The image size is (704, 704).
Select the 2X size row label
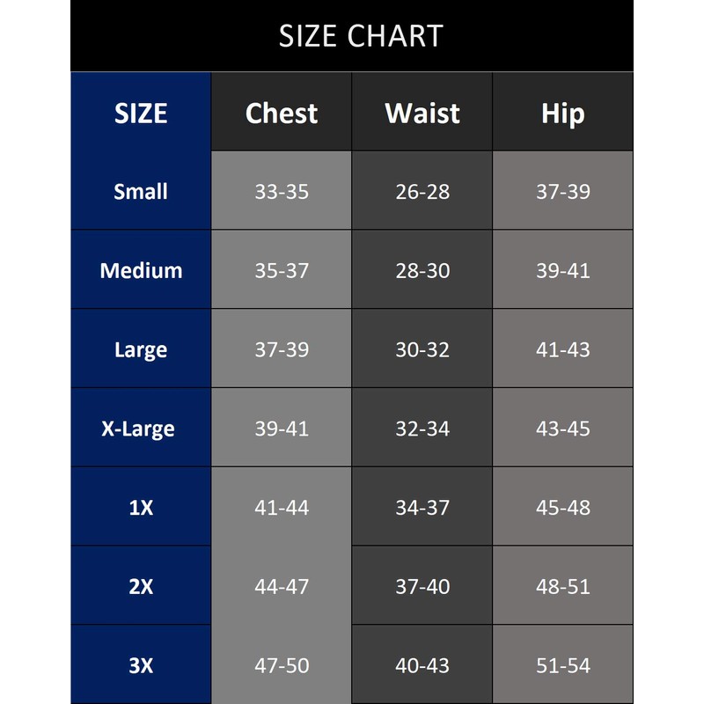pos(141,586)
